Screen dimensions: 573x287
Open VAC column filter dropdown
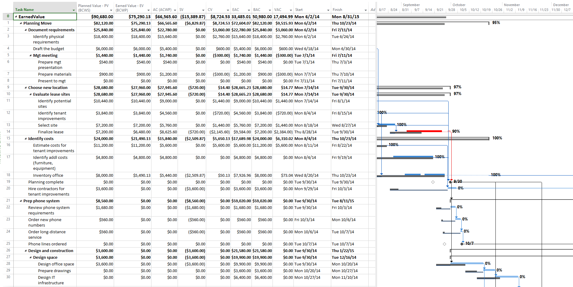pyautogui.click(x=291, y=10)
